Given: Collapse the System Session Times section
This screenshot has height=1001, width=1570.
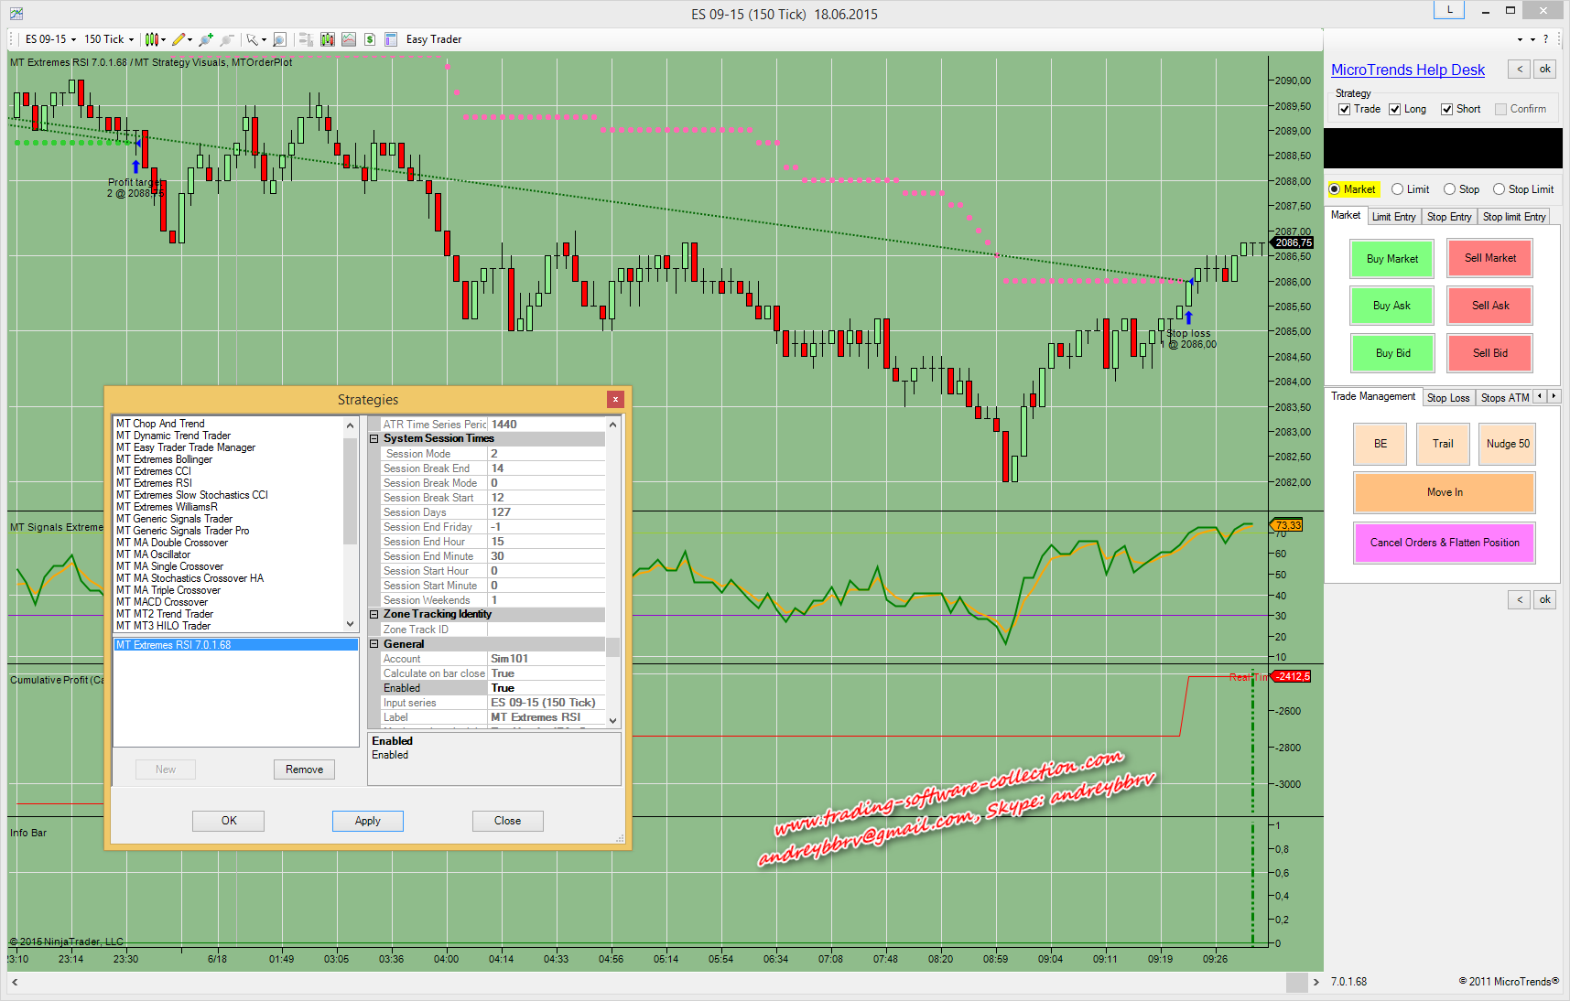Looking at the screenshot, I should click(x=374, y=439).
